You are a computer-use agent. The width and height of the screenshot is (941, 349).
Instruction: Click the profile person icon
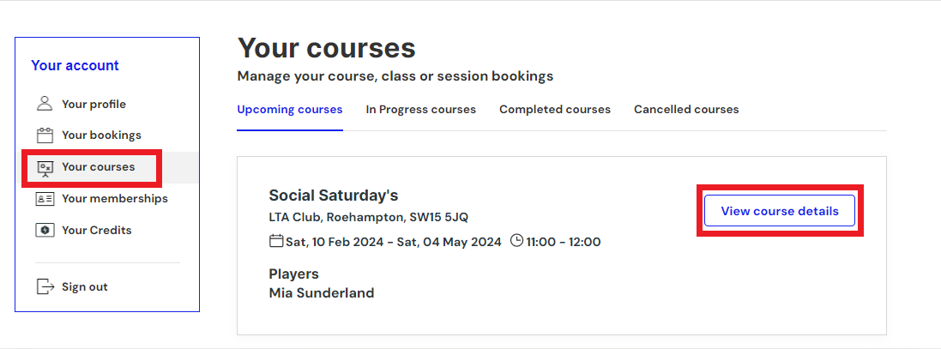tap(45, 104)
